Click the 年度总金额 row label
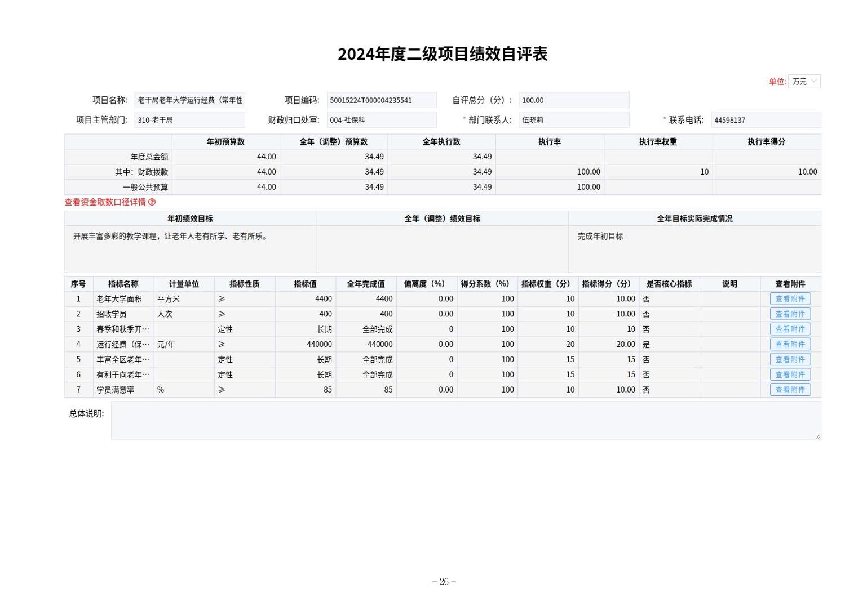The image size is (854, 602). coord(149,157)
